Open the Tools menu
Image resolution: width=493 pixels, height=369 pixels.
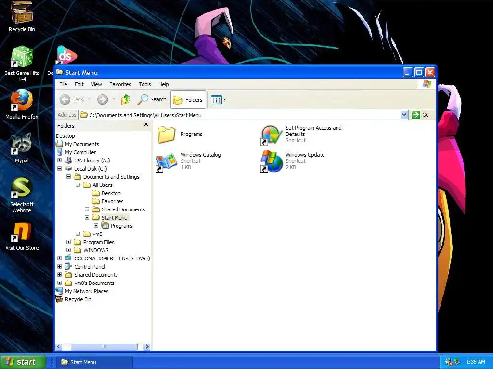coord(144,84)
